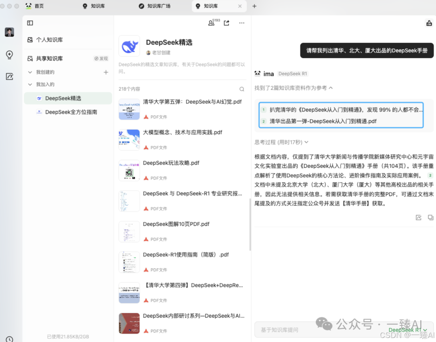Open DeepSeek玩法攻略.pdf
This screenshot has height=342, width=436.
[x=182, y=170]
